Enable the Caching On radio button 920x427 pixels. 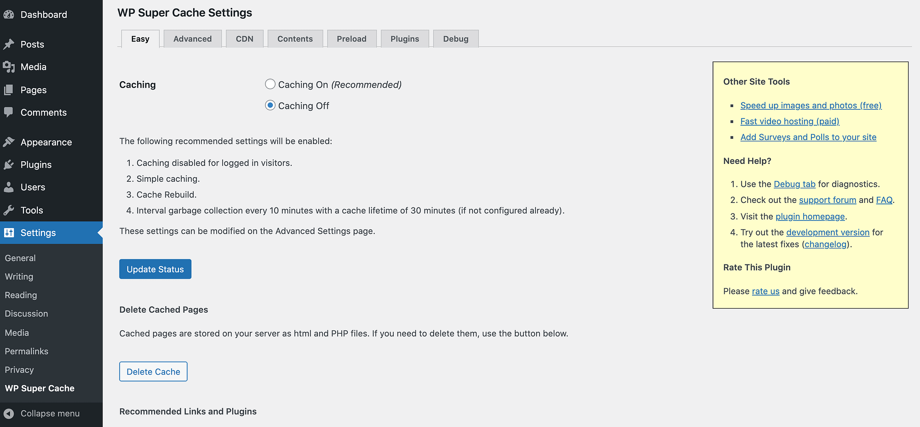270,84
